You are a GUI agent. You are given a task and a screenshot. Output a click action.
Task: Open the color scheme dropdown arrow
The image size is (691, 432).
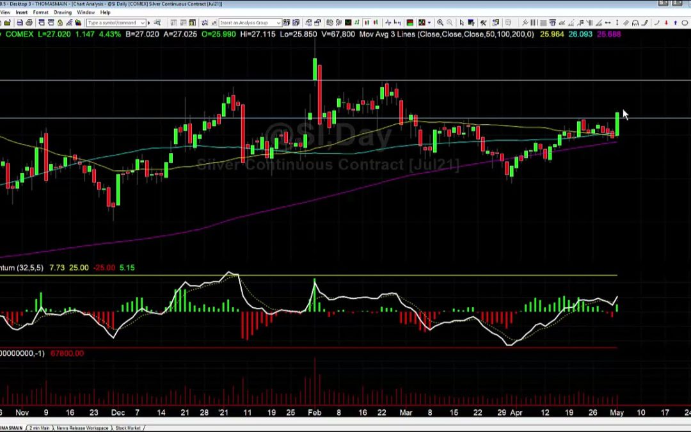[x=430, y=23]
